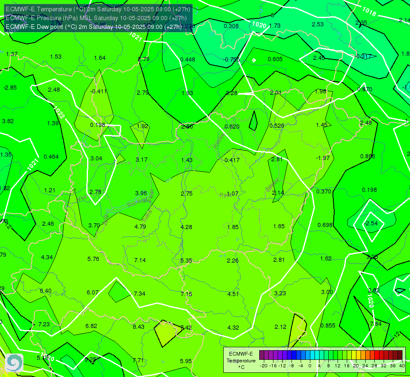Click the dew point value 0.370
The image size is (410, 377).
324,191
